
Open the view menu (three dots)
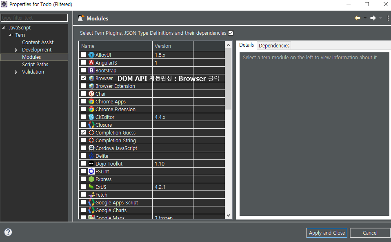click(388, 18)
